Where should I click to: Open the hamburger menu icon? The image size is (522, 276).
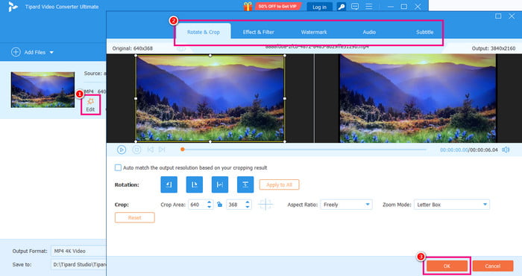[x=369, y=6]
